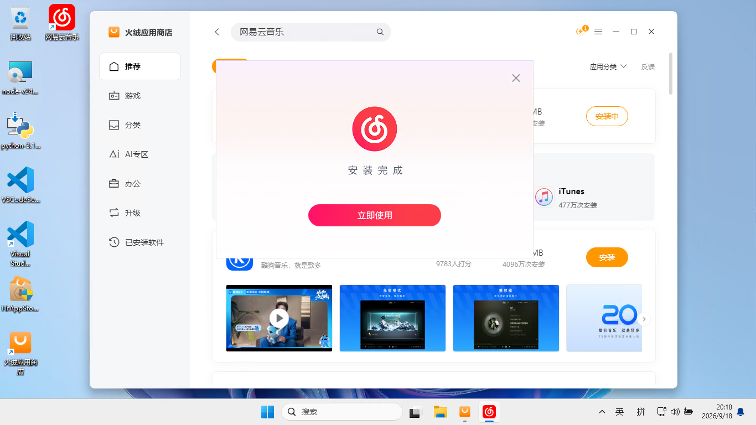Click the 网易云音乐 taskbar icon
This screenshot has height=425, width=756.
click(489, 412)
